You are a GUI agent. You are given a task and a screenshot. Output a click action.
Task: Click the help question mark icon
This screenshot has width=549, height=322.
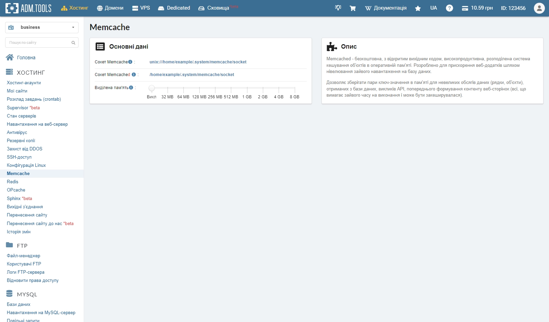tap(449, 8)
